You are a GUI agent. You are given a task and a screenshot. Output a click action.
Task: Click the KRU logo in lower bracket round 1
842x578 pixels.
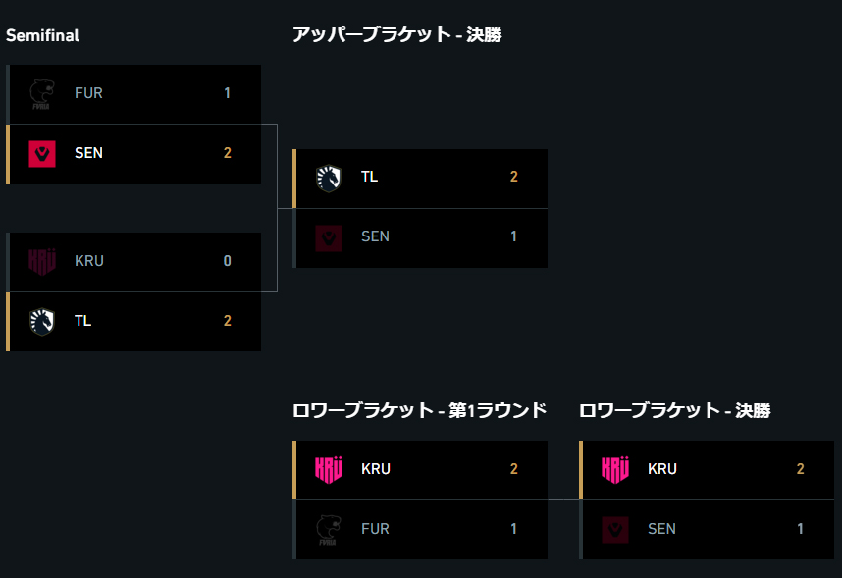tap(329, 469)
